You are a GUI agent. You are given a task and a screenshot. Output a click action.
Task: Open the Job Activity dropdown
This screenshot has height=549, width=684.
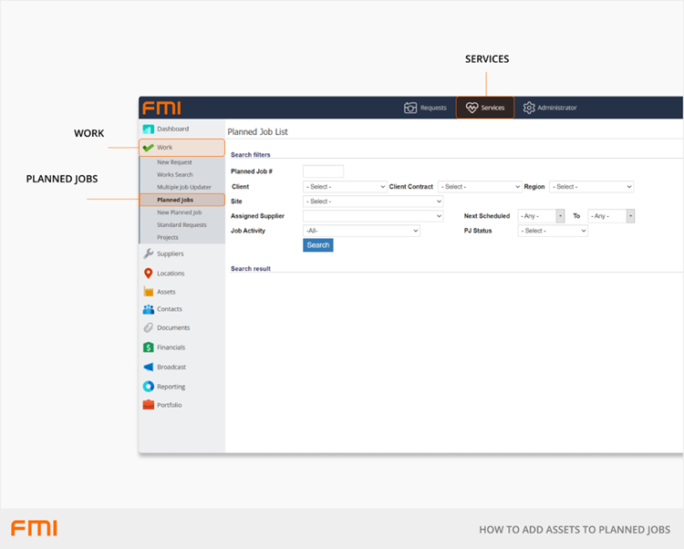tap(361, 231)
